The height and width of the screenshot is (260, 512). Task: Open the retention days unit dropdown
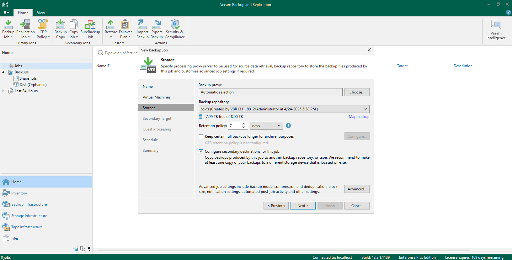266,126
